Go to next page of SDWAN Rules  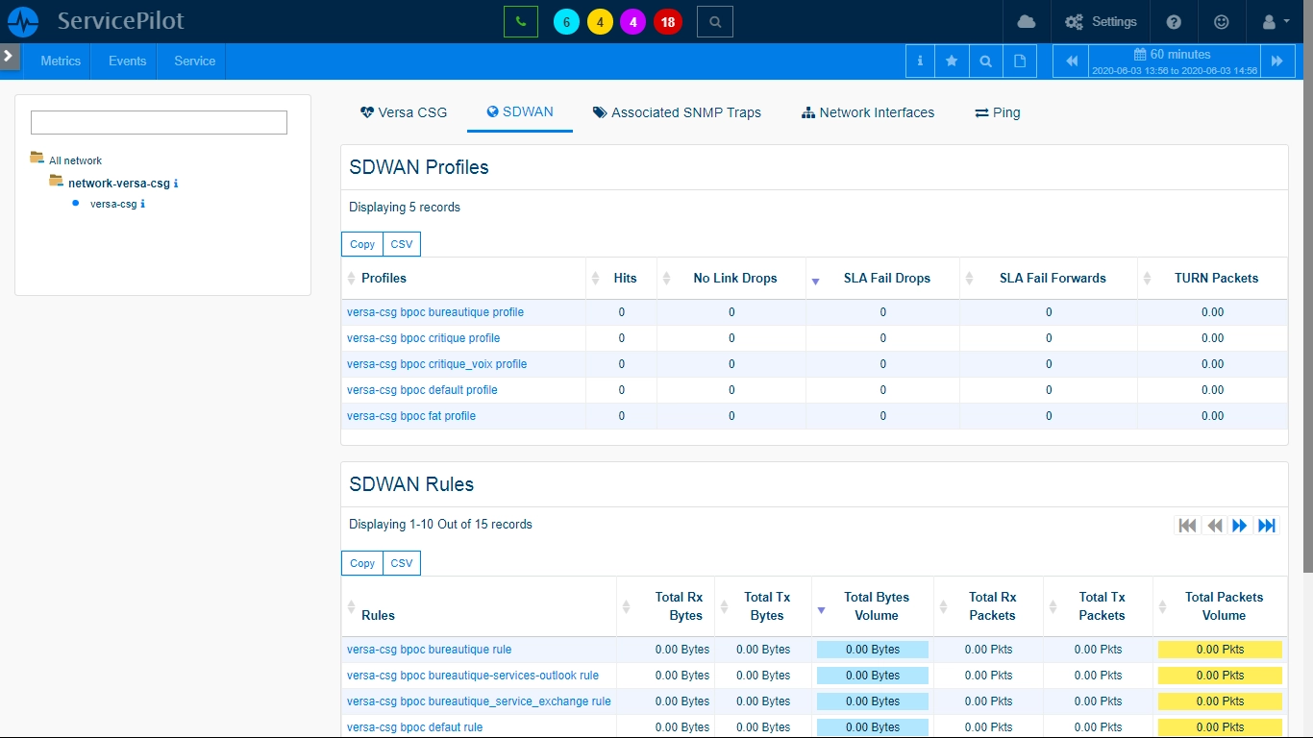(x=1240, y=526)
